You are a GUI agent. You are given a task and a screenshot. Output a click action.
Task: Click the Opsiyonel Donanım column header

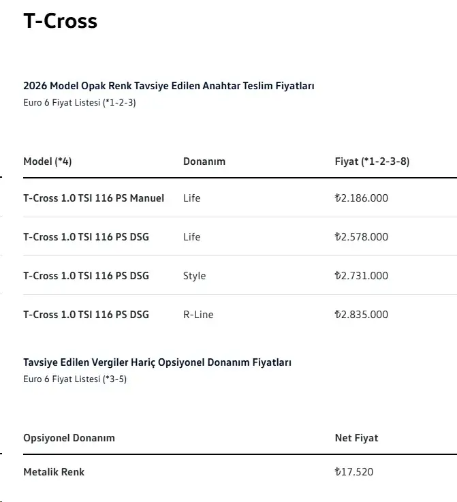[69, 438]
